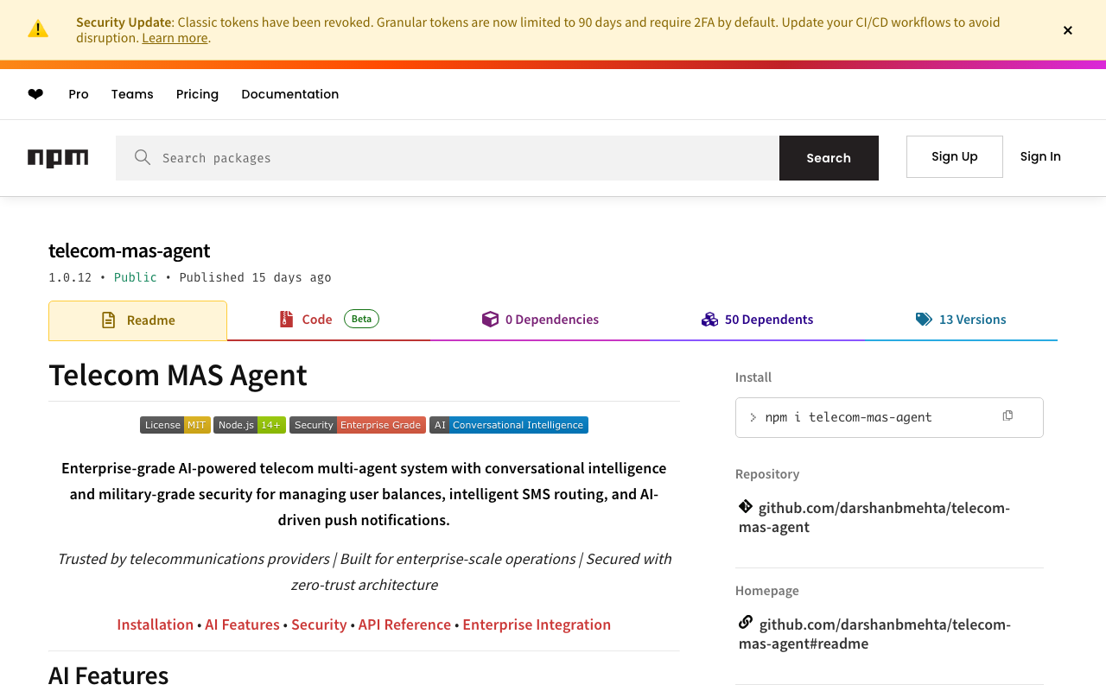Image resolution: width=1106 pixels, height=691 pixels.
Task: Open the Pro menu item
Action: point(79,94)
